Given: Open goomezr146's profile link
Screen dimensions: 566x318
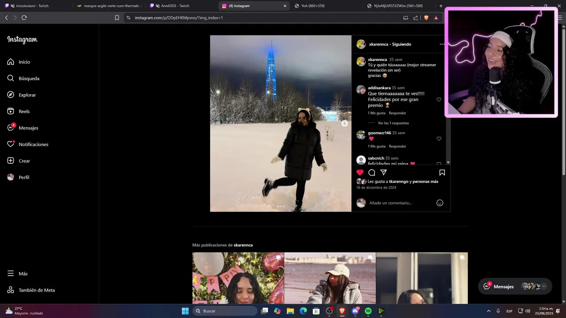Looking at the screenshot, I should point(379,133).
